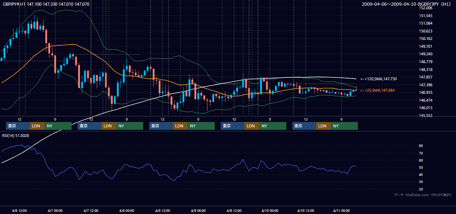The image size is (456, 214).
Task: Select the 120 SMA label reading 147.750
Action: click(379, 79)
